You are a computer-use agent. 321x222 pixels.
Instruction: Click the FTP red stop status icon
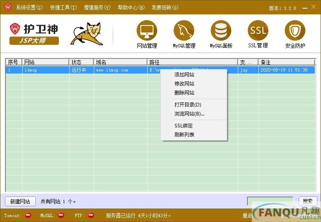tap(91, 215)
